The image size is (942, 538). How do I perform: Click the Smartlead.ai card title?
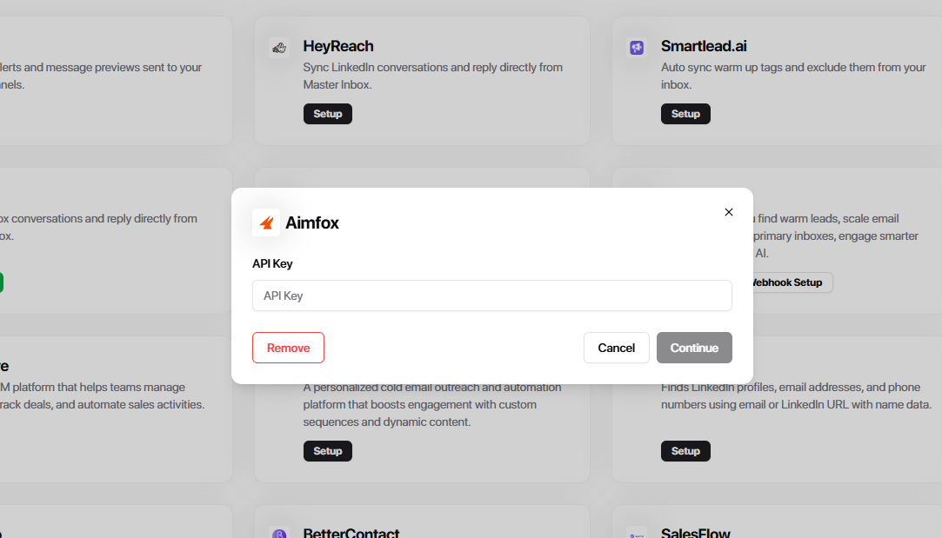(704, 46)
